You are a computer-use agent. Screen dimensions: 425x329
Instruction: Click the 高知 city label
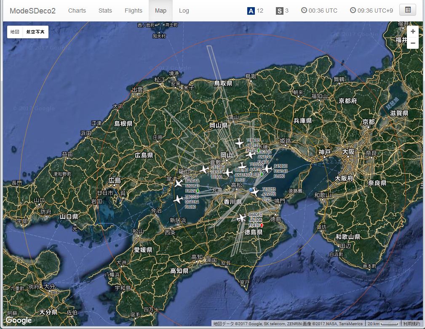197,257
